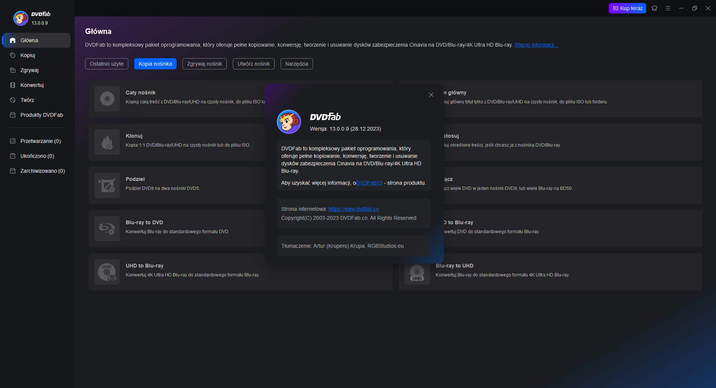Follow the Więcej informacji... link
The image size is (716, 388).
(x=536, y=45)
